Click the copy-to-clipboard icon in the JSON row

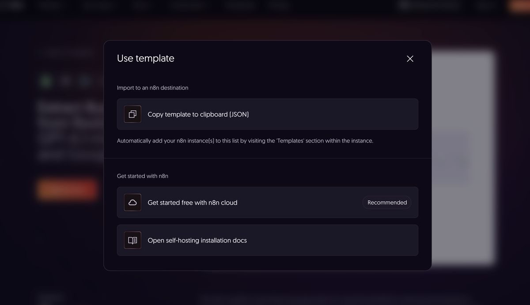point(132,114)
